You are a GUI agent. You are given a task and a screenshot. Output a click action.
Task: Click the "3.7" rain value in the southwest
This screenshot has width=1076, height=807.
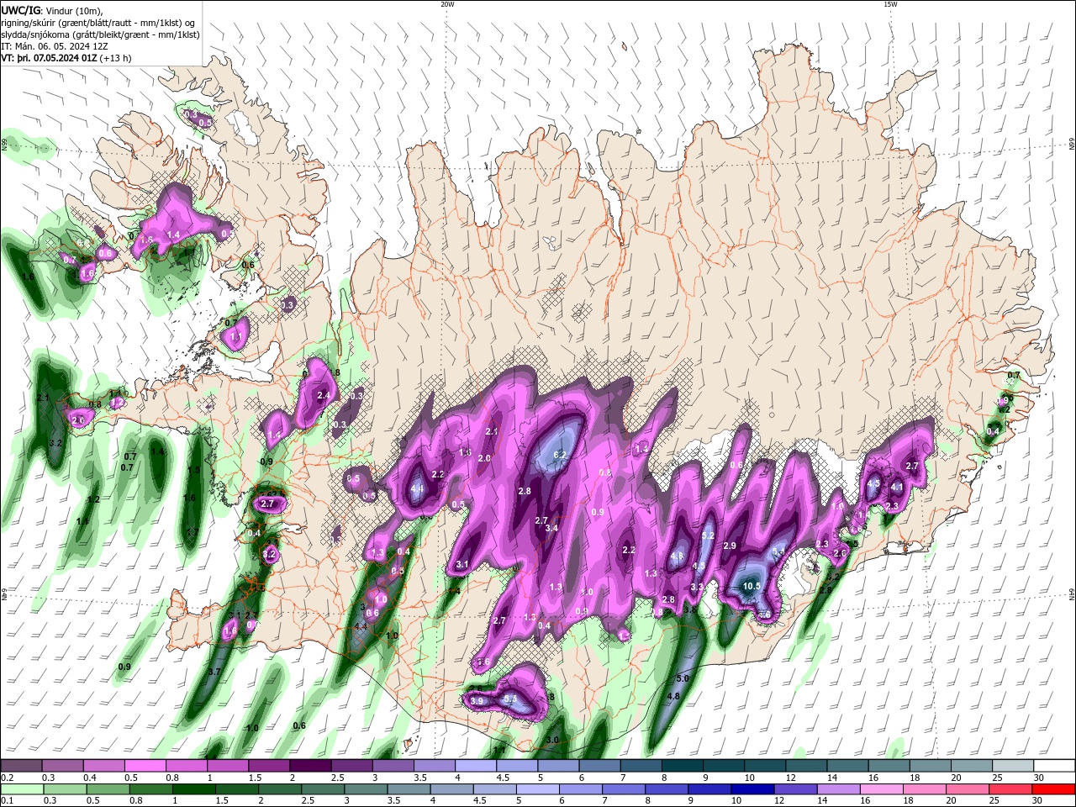(x=214, y=672)
